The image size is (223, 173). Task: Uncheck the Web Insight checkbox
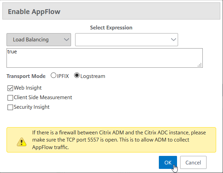pos(10,88)
